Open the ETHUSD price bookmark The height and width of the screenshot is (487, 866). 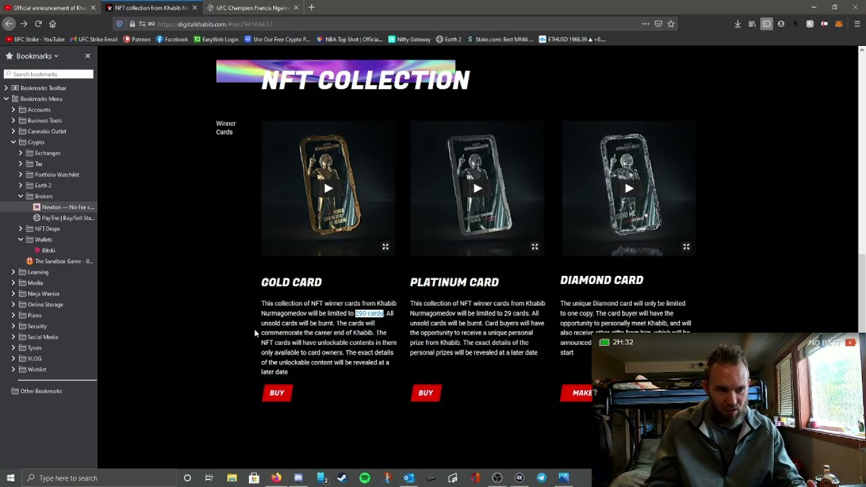[x=572, y=39]
